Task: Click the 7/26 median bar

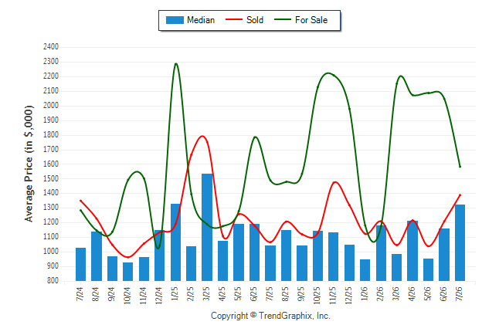Action: click(x=460, y=242)
